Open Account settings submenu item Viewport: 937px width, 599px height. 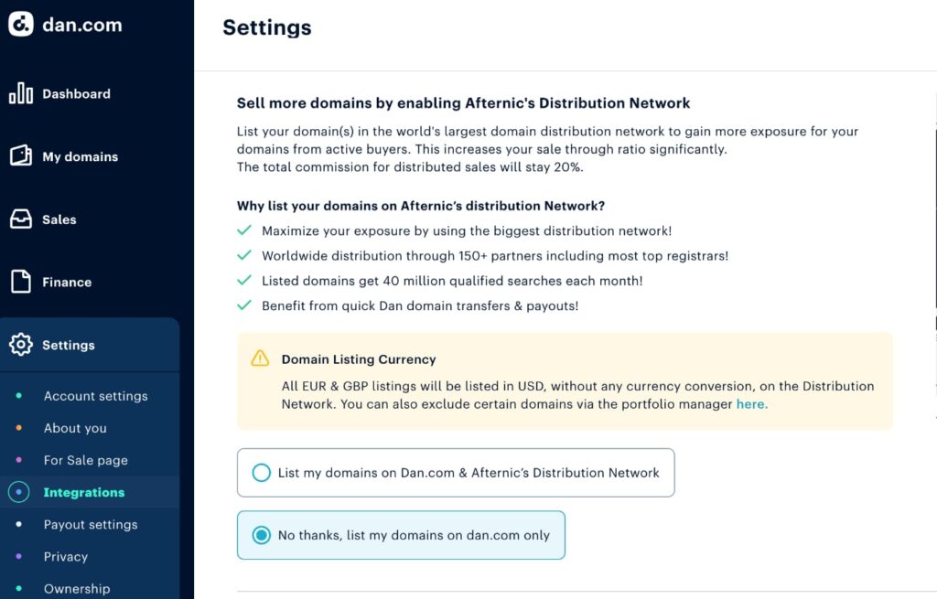coord(95,396)
